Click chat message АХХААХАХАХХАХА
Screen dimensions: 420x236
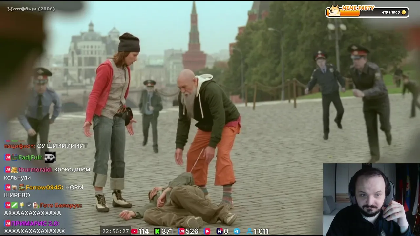click(x=32, y=213)
